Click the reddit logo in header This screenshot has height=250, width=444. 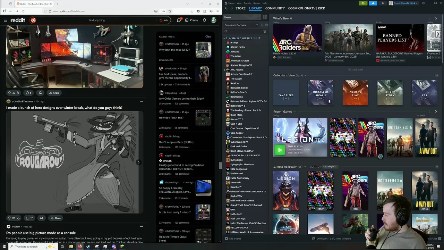(x=18, y=20)
